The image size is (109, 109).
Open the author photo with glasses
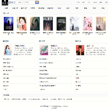[80, 50]
